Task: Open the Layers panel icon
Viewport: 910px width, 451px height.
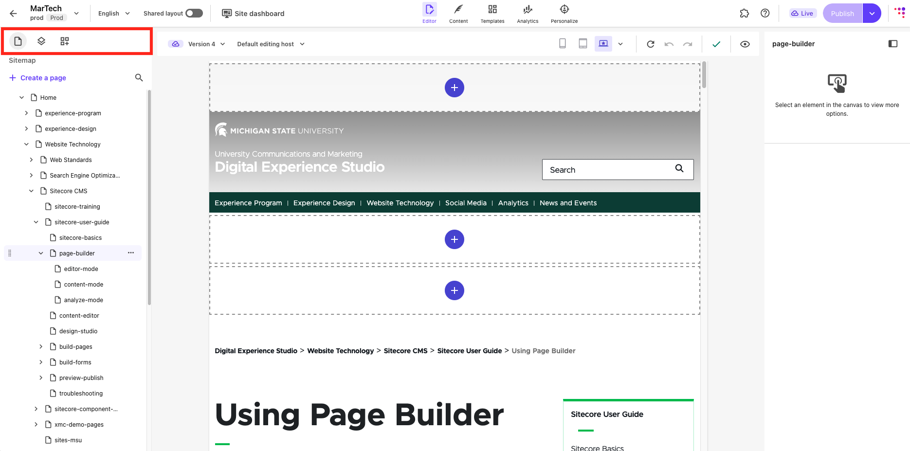Action: tap(41, 41)
